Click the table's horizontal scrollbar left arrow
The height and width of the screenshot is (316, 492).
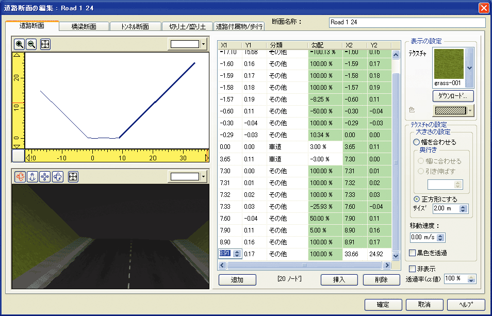(222, 265)
